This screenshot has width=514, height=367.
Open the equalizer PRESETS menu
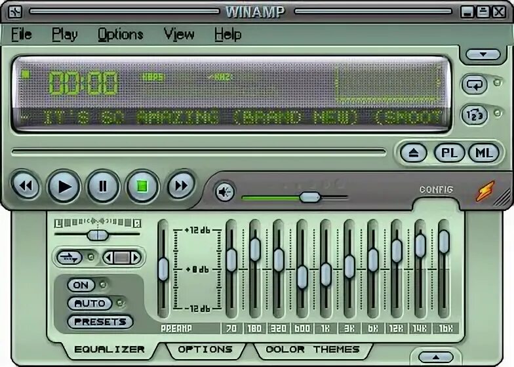pyautogui.click(x=100, y=322)
